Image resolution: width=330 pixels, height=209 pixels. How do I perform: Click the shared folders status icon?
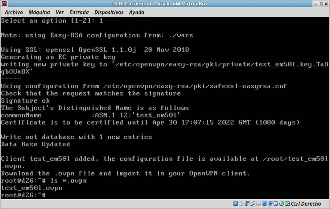pyautogui.click(x=259, y=204)
